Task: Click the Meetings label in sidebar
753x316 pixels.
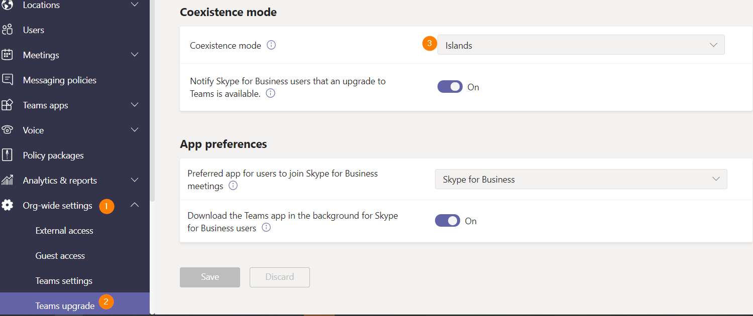Action: [41, 55]
